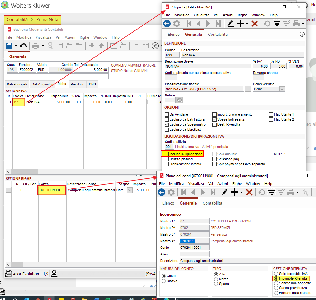The height and width of the screenshot is (300, 316).
Task: Select 'Ricavo' radio in Natura del conto
Action: (164, 281)
